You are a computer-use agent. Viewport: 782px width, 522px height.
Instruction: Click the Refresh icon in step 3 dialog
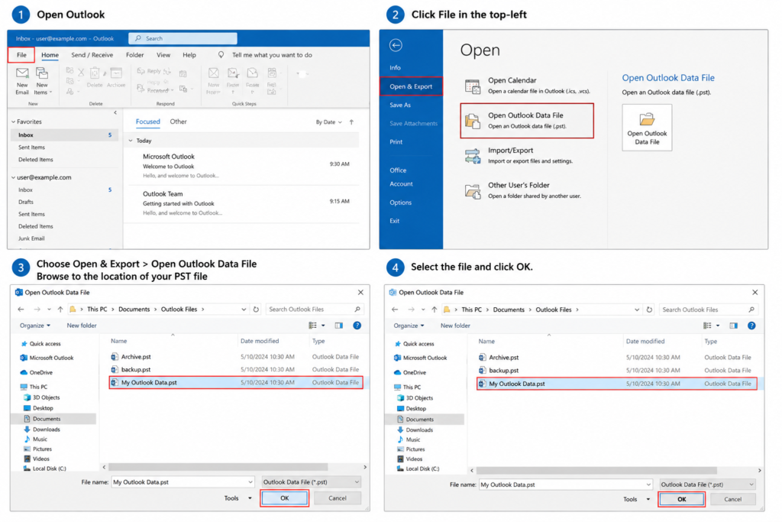tap(256, 310)
